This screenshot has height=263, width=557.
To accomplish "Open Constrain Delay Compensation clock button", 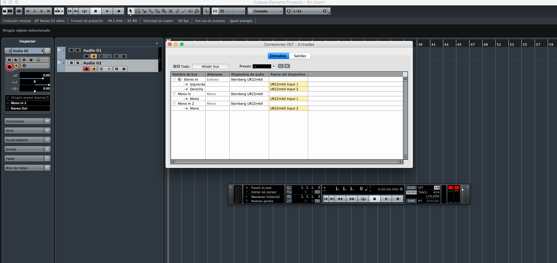I will 19,11.
